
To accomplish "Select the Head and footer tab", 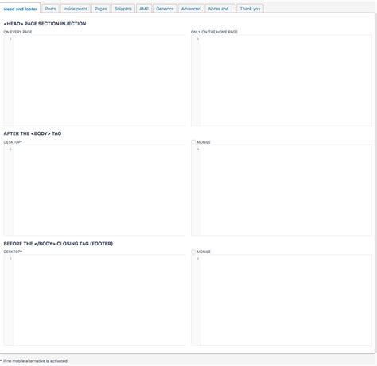I will [21, 9].
